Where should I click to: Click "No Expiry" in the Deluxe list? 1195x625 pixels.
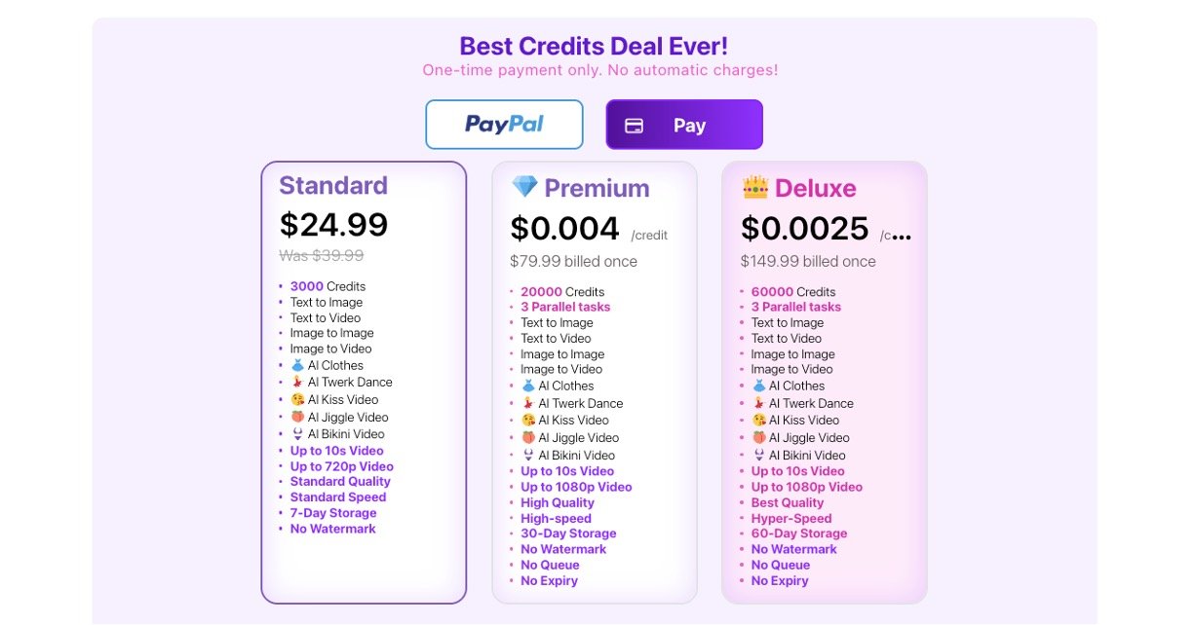780,581
